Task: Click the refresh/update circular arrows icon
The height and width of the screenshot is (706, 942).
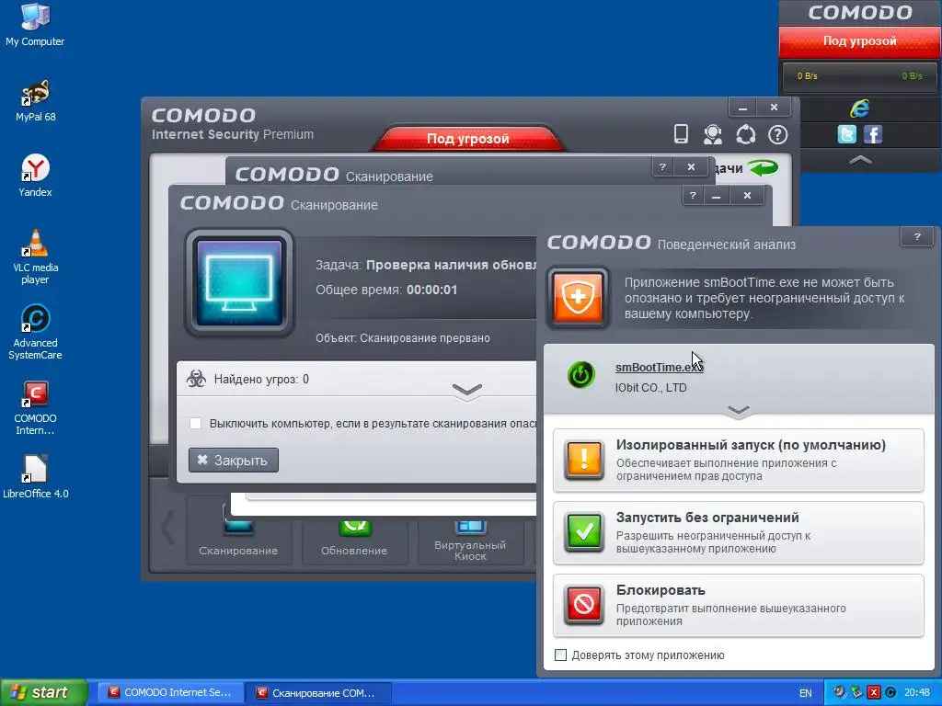Action: pos(745,134)
